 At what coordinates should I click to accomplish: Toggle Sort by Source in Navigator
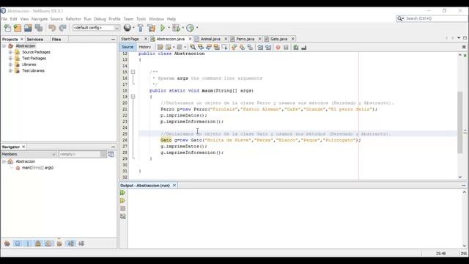81,243
